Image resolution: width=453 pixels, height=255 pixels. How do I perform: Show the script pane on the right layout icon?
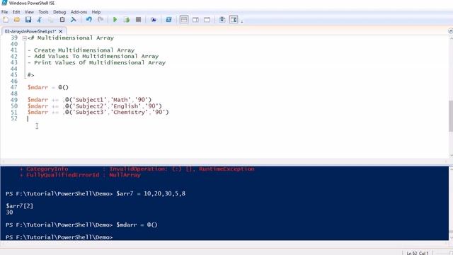[x=195, y=20]
